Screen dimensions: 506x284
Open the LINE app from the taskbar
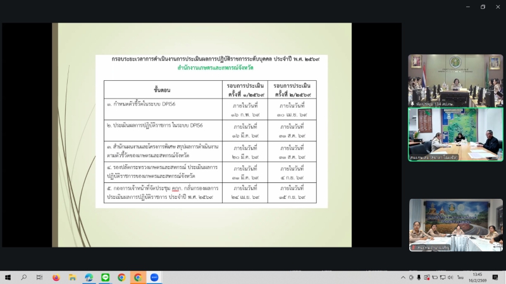pos(106,277)
